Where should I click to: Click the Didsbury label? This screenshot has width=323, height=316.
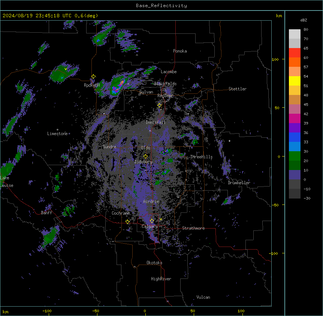coord(144,162)
